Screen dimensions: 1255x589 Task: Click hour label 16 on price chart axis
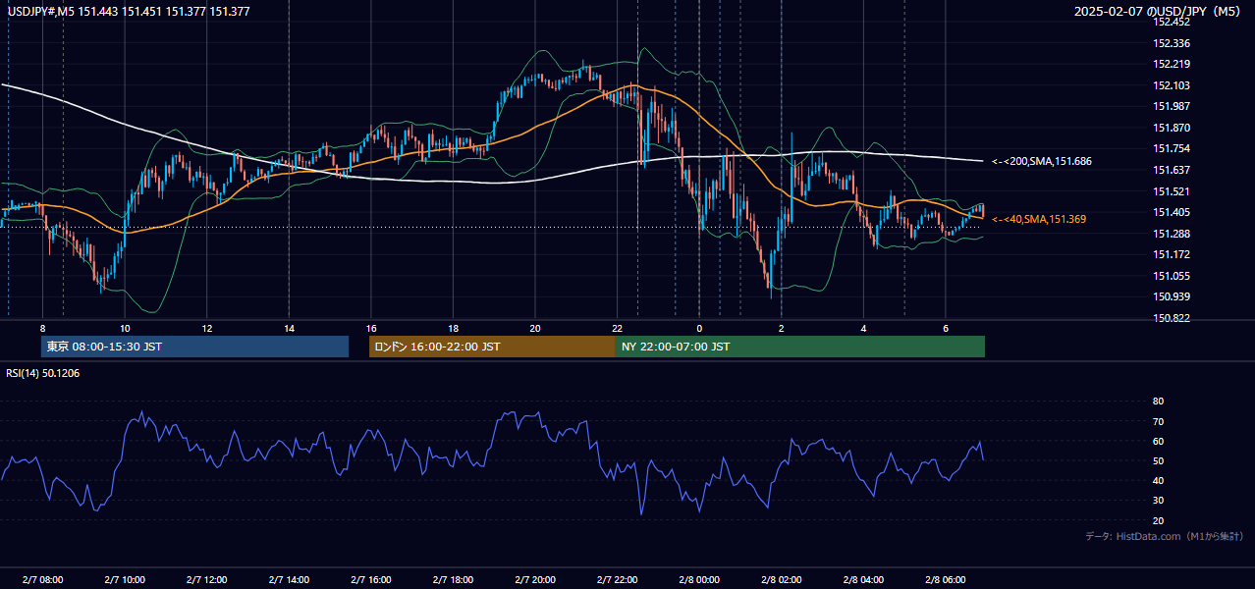pyautogui.click(x=371, y=328)
